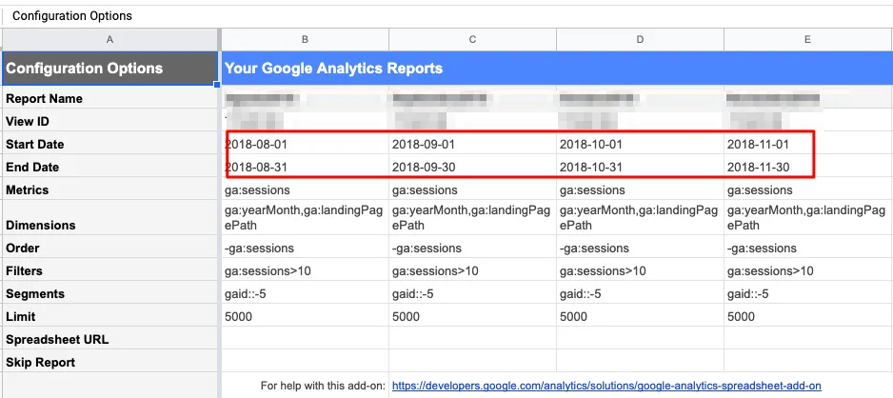Click the gaid::-5 segment cell in column C
Image resolution: width=893 pixels, height=398 pixels.
(473, 292)
